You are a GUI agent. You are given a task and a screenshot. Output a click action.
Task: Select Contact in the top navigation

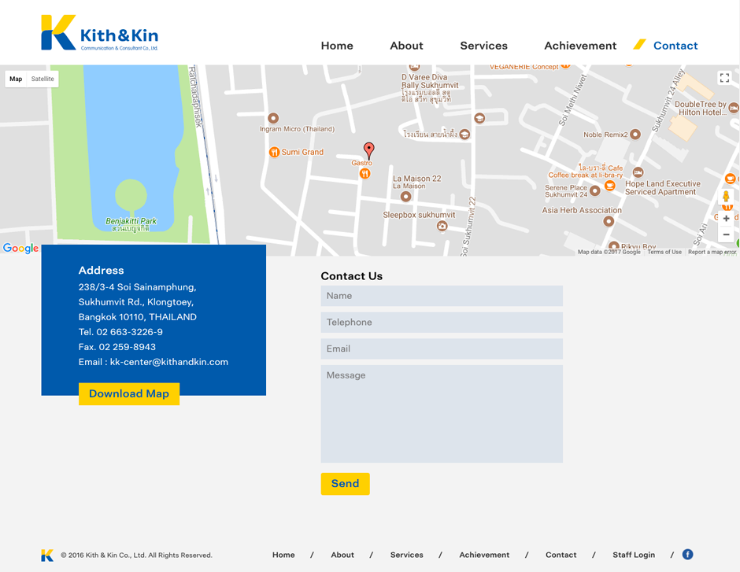675,46
